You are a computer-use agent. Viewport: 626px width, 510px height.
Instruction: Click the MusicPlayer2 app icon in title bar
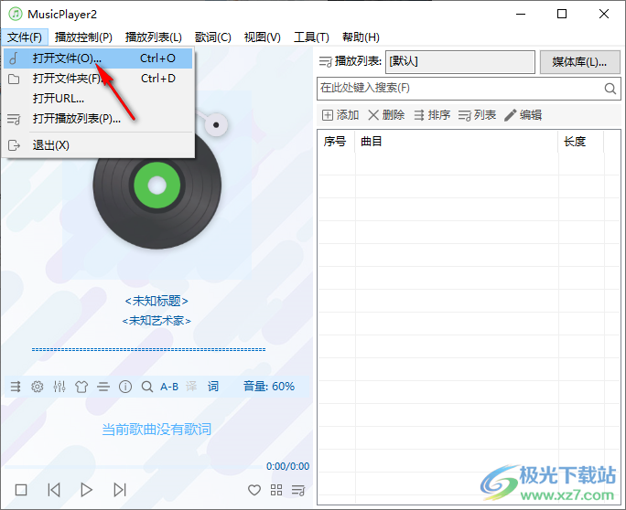click(16, 14)
